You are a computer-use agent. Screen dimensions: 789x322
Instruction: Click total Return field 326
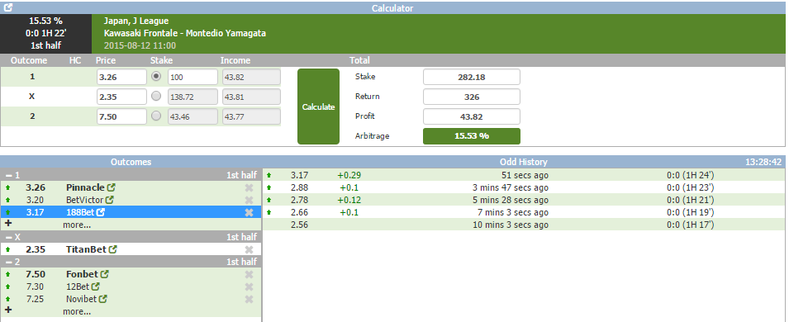[x=472, y=97]
